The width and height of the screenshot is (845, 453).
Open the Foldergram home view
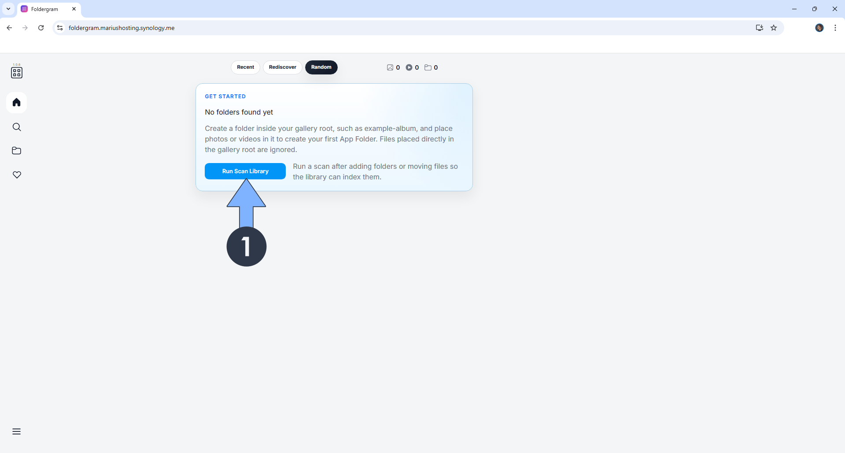(x=16, y=102)
